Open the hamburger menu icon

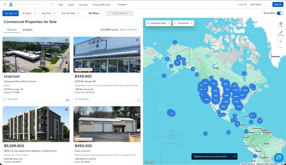(5, 4)
